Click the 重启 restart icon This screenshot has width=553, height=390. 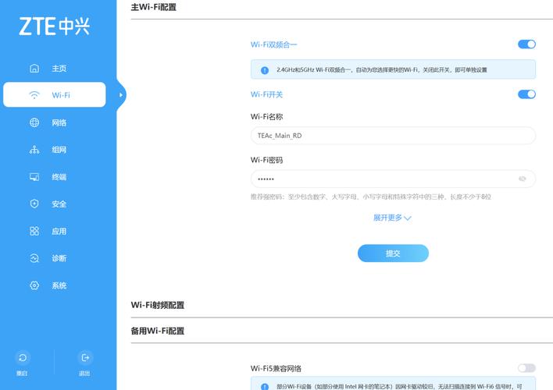pos(23,358)
